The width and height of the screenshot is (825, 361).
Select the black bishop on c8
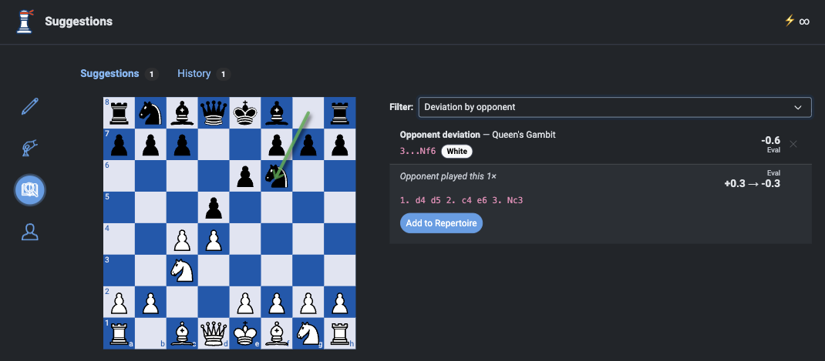(x=181, y=113)
